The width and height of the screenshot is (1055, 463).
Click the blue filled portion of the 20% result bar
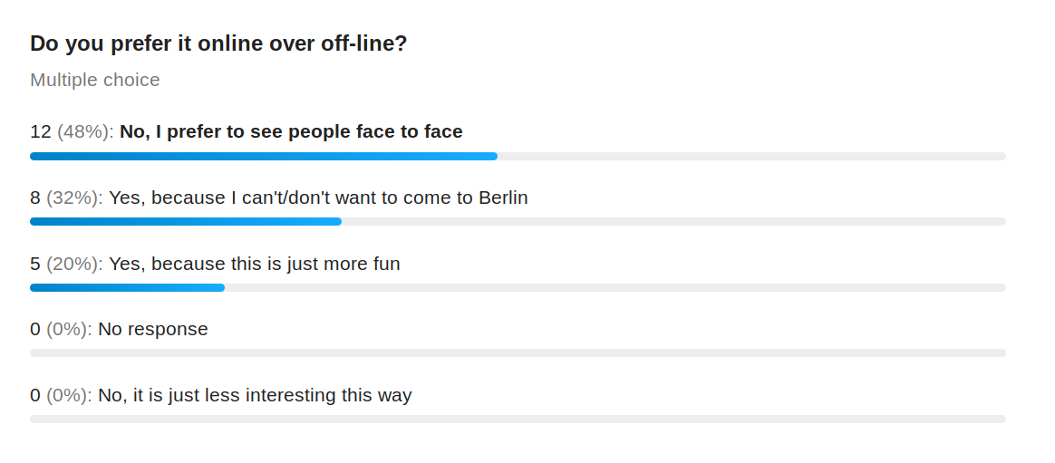tap(127, 287)
